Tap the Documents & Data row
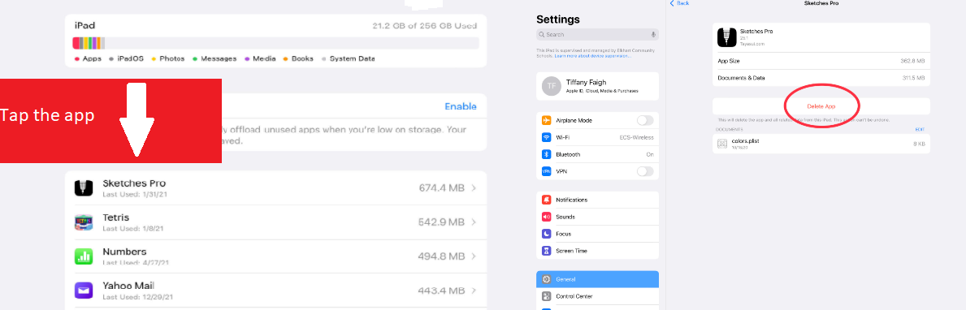 pos(821,78)
